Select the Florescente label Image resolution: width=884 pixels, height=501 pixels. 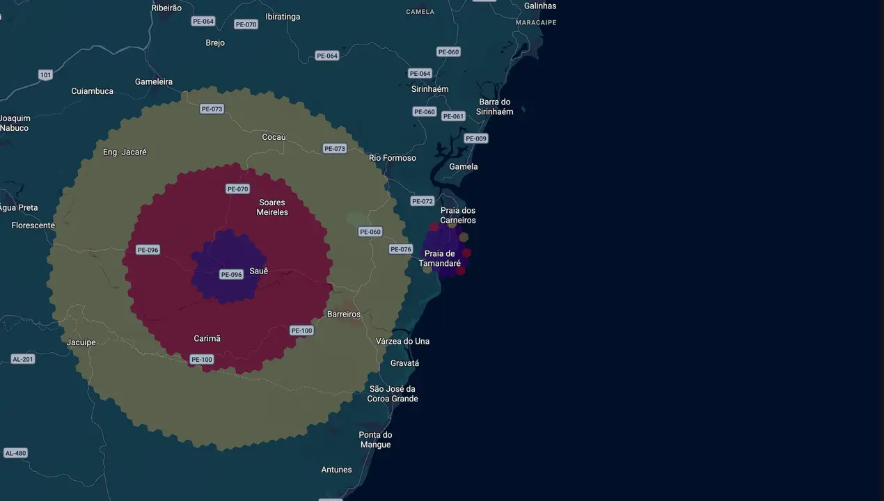click(33, 225)
